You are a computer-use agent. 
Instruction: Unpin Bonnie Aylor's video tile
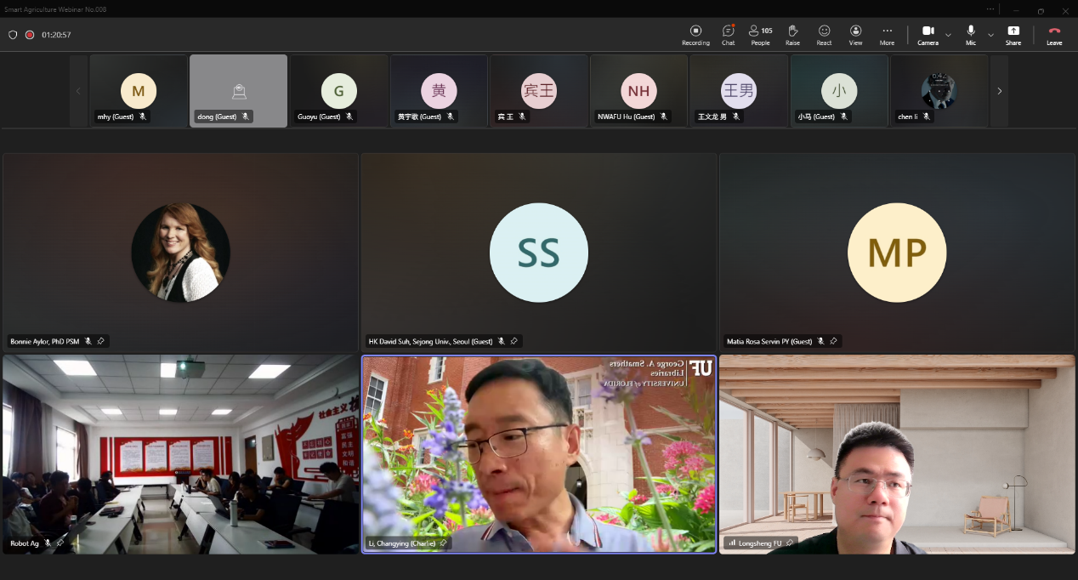(x=100, y=341)
